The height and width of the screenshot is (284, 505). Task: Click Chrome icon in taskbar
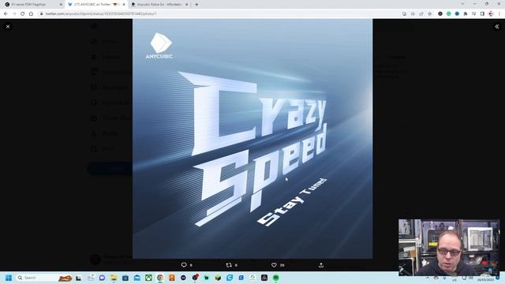[x=160, y=278]
